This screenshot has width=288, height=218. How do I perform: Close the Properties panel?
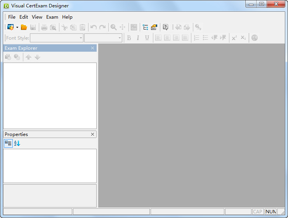pos(92,134)
